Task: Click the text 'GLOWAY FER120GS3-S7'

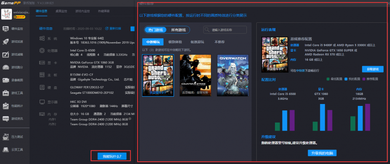Action: pyautogui.click(x=87, y=87)
